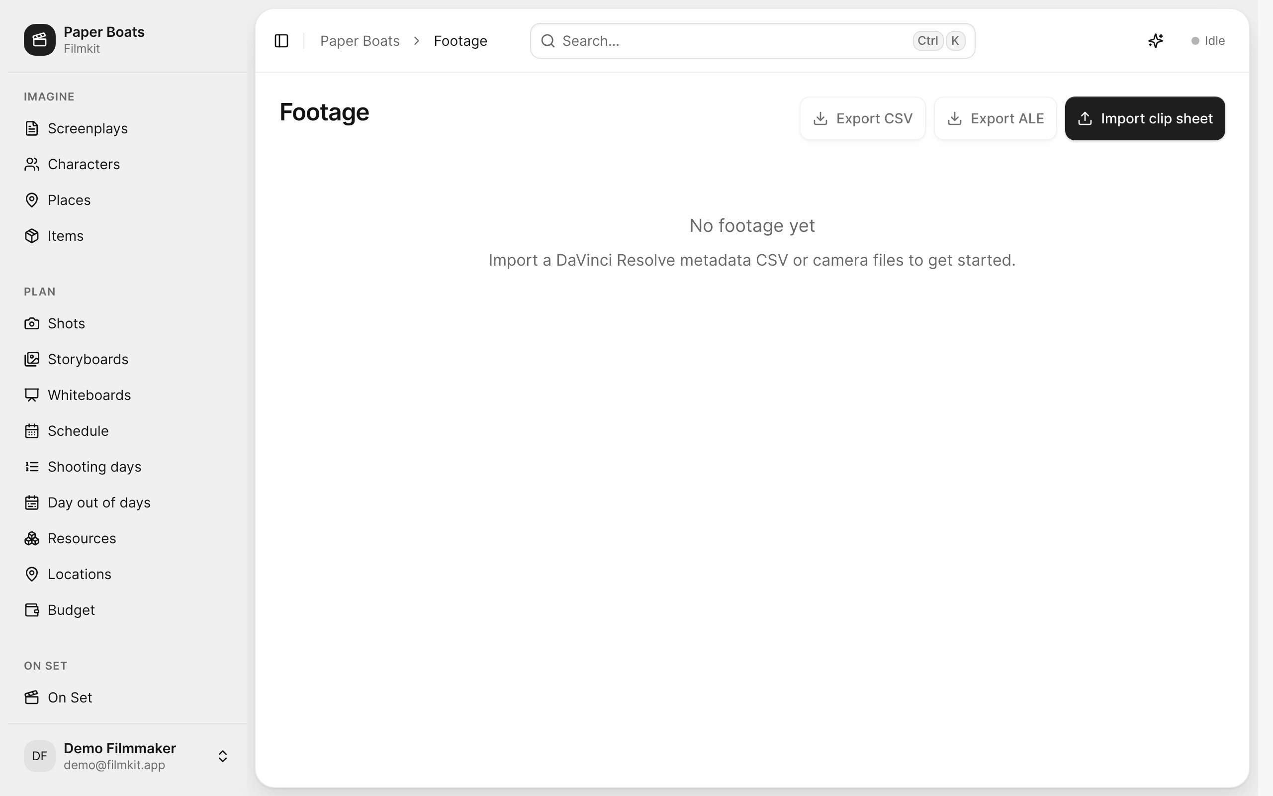Toggle the sidebar panel icon
Screen dimensions: 1273x796
281,40
